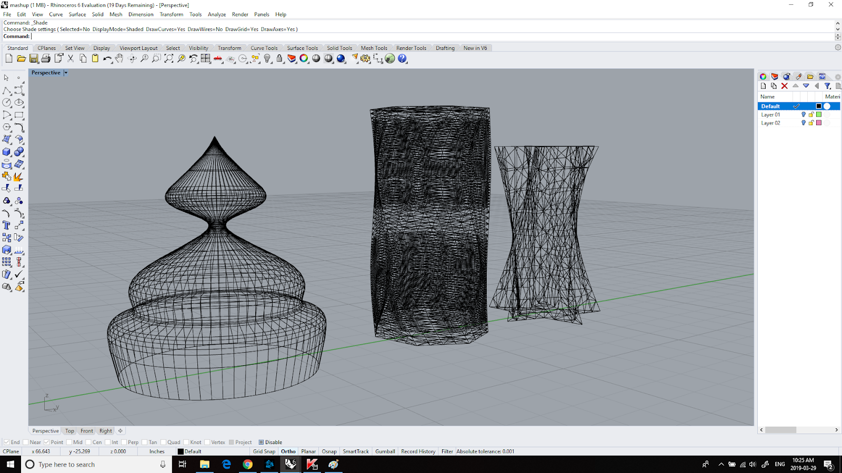The width and height of the screenshot is (842, 473).
Task: Click the Cut scissors icon
Action: point(71,58)
